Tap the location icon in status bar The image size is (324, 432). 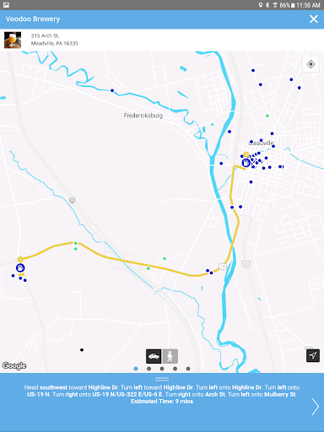[x=261, y=5]
